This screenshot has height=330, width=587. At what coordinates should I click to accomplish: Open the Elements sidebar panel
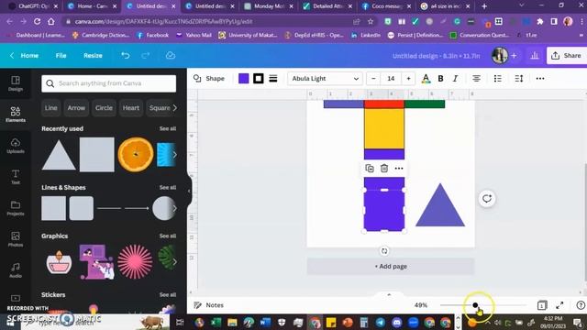click(16, 114)
